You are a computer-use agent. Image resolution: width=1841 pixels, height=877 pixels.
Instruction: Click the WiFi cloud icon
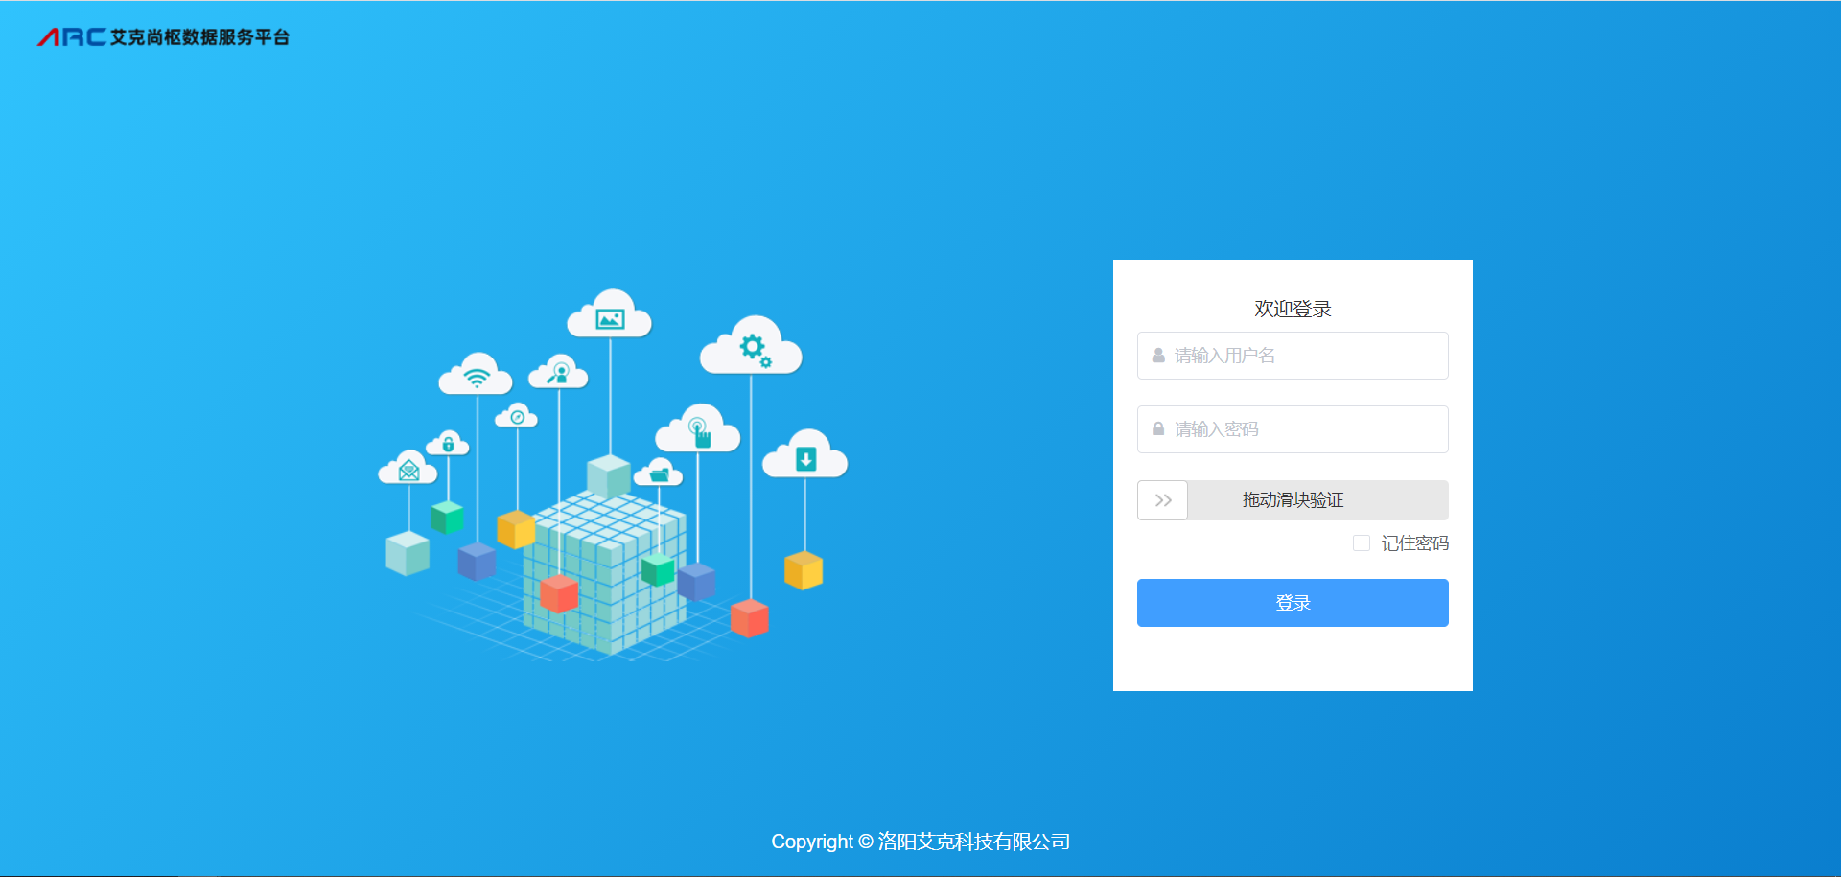coord(476,376)
